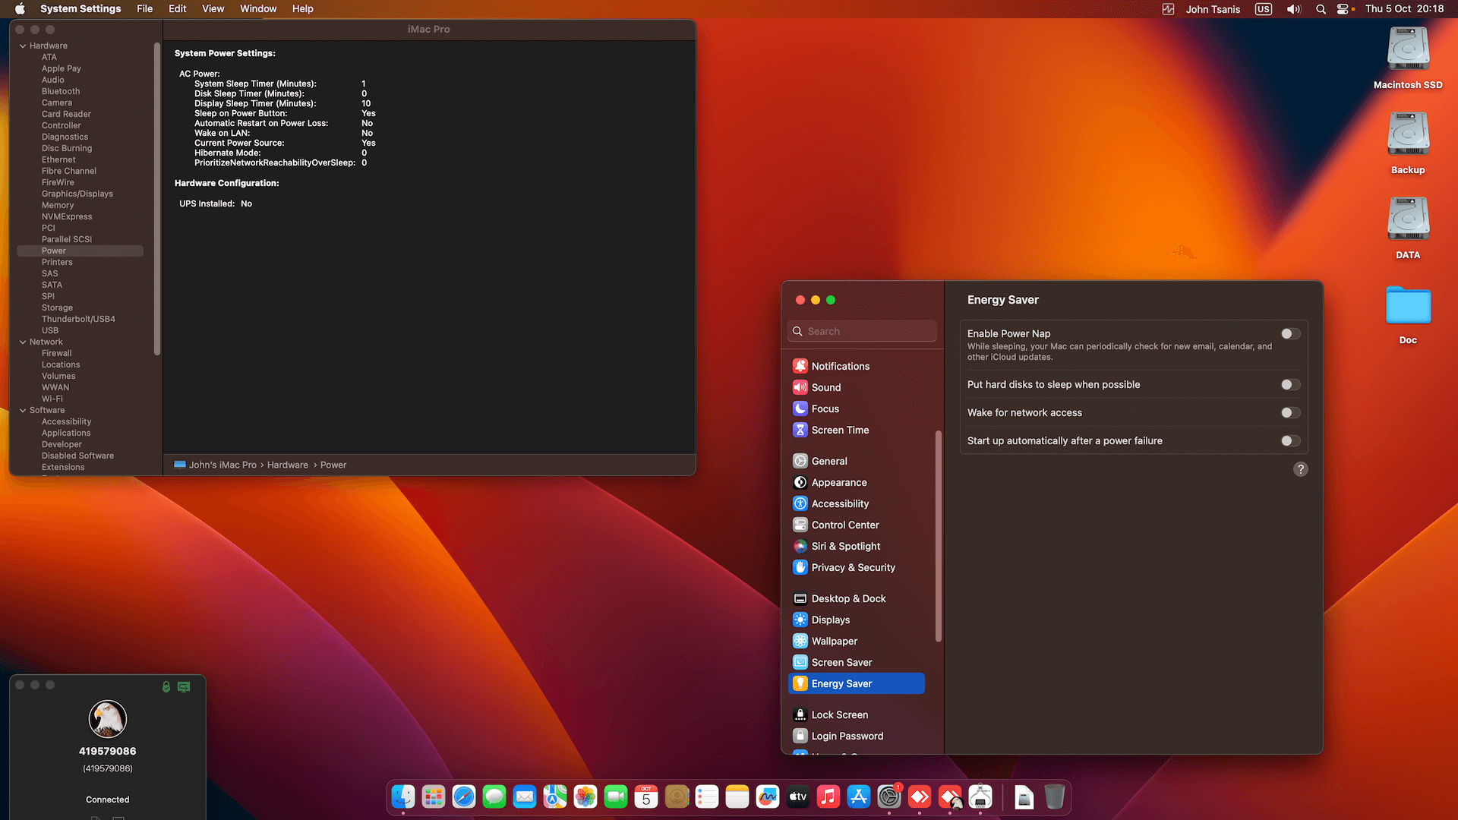The height and width of the screenshot is (820, 1458).
Task: Click the Displays settings icon
Action: tap(800, 620)
